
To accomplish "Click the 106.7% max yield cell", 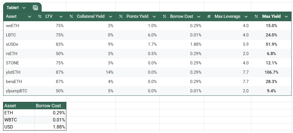I will 271,72.
